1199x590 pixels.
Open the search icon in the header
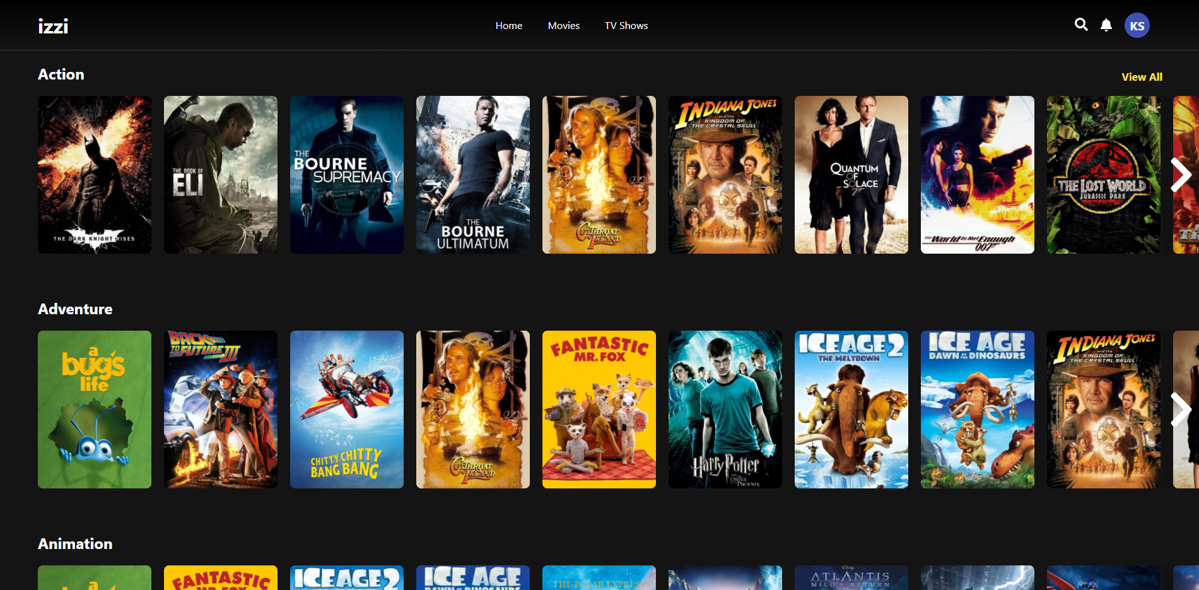point(1081,25)
